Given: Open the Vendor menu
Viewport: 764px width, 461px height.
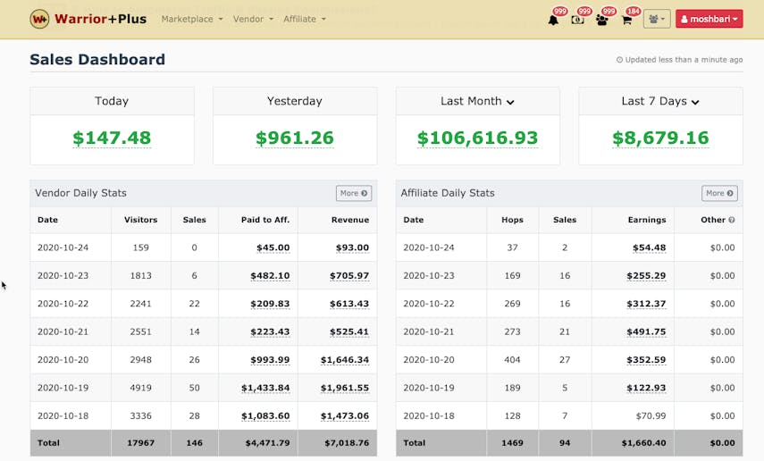Looking at the screenshot, I should click(x=254, y=19).
